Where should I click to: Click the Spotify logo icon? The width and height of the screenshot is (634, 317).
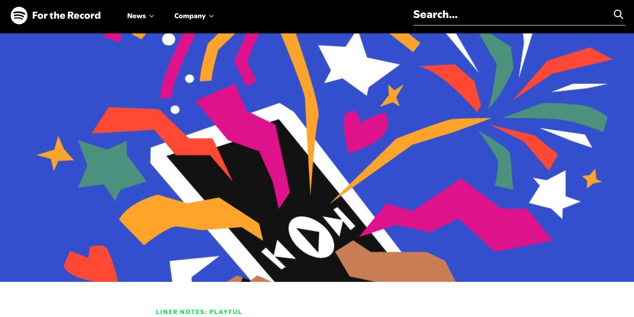click(19, 15)
